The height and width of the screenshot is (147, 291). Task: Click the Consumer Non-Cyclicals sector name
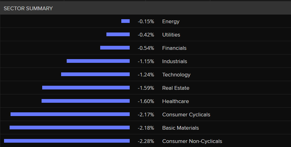tap(192, 141)
